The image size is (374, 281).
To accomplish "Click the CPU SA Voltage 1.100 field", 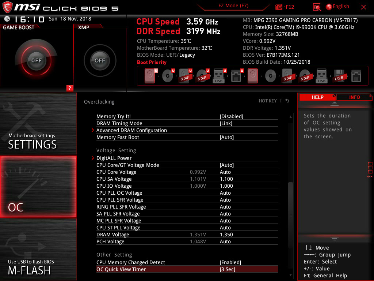I will click(226, 179).
